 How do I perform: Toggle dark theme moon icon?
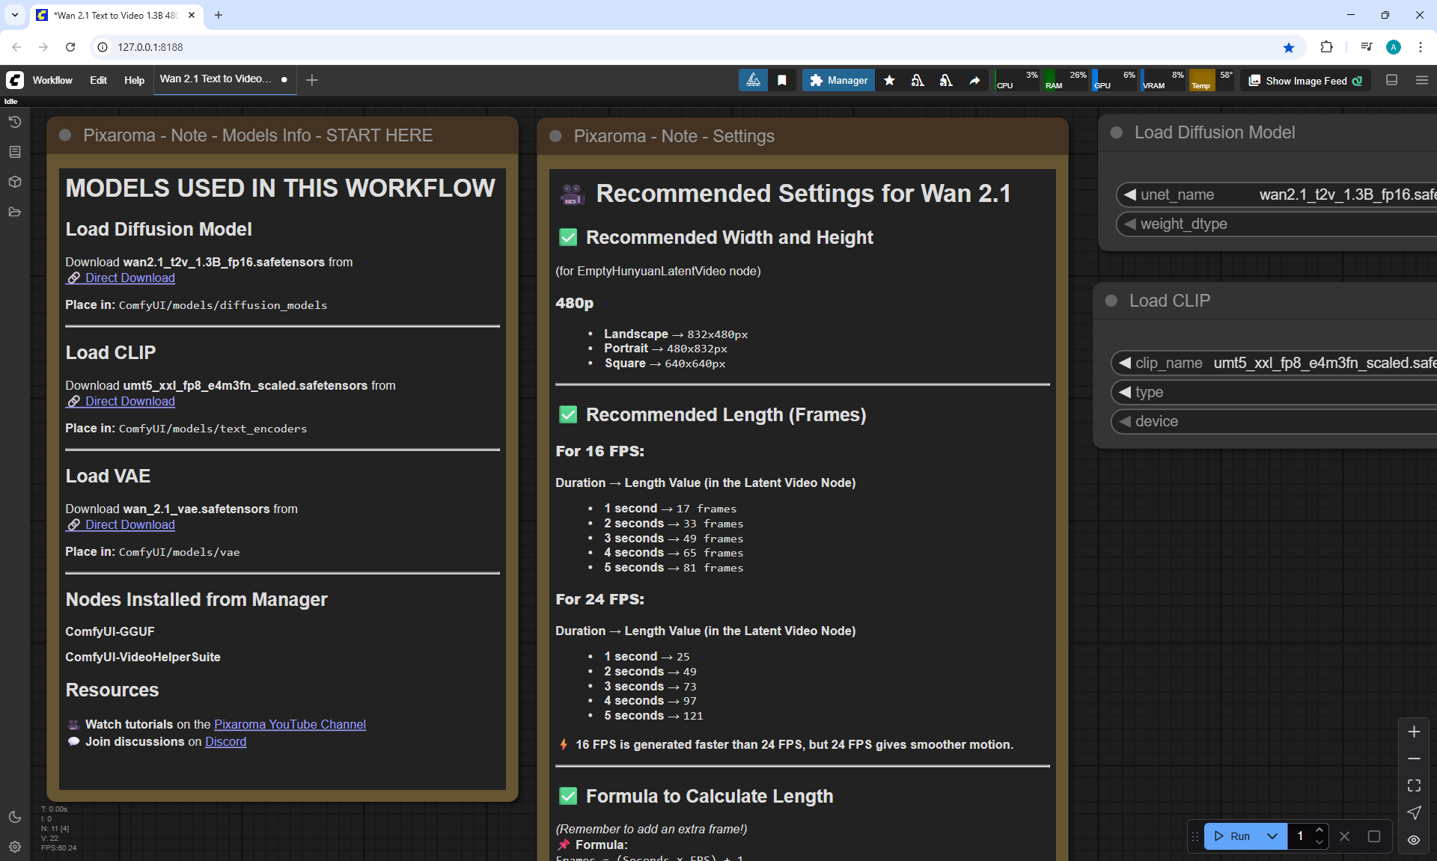click(x=15, y=817)
